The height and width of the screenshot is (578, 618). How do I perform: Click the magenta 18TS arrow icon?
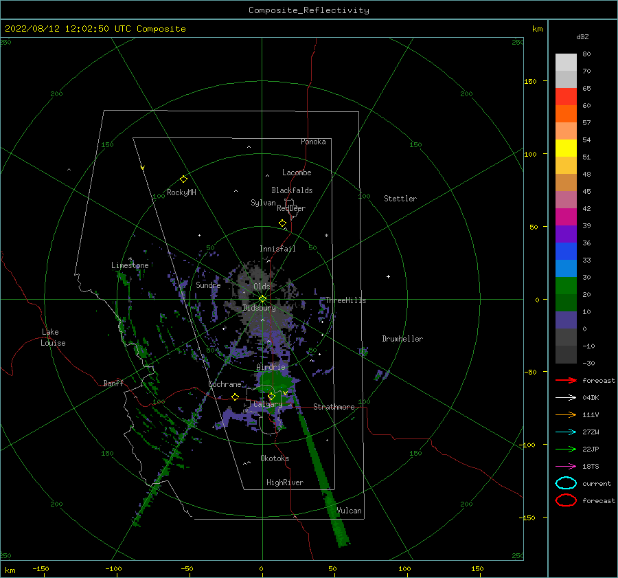click(566, 467)
